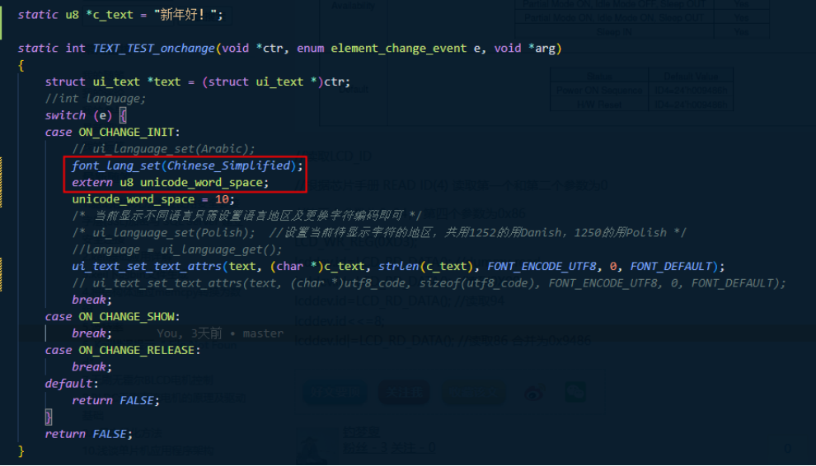Click the font_lang_set function call
Viewport: 816px width, 466px height.
pos(116,165)
